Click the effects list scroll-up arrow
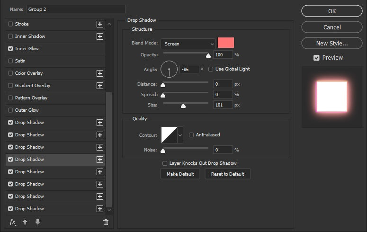Viewport: 367px width, 232px height. pyautogui.click(x=109, y=24)
